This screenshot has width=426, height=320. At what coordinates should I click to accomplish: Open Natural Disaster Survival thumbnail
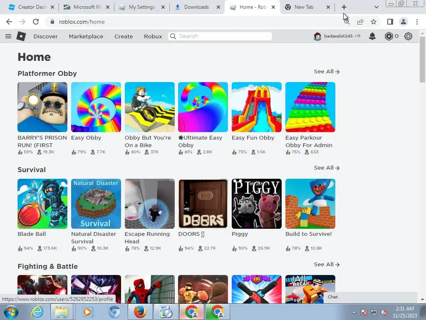96,203
